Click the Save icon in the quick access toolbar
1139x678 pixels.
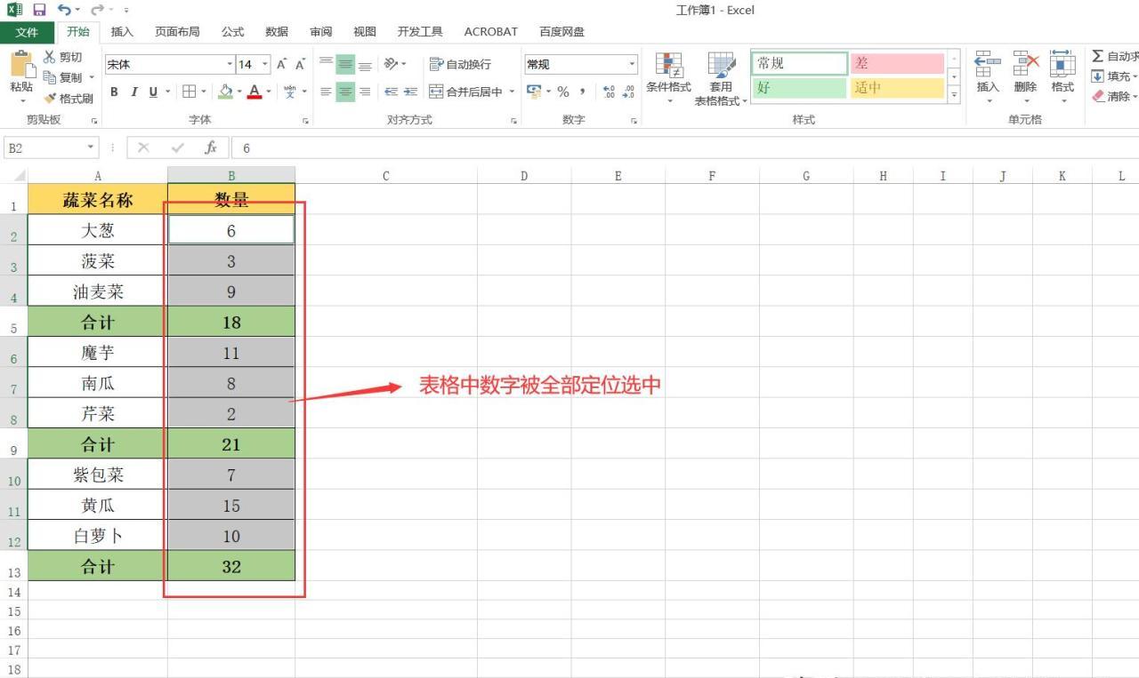[39, 10]
